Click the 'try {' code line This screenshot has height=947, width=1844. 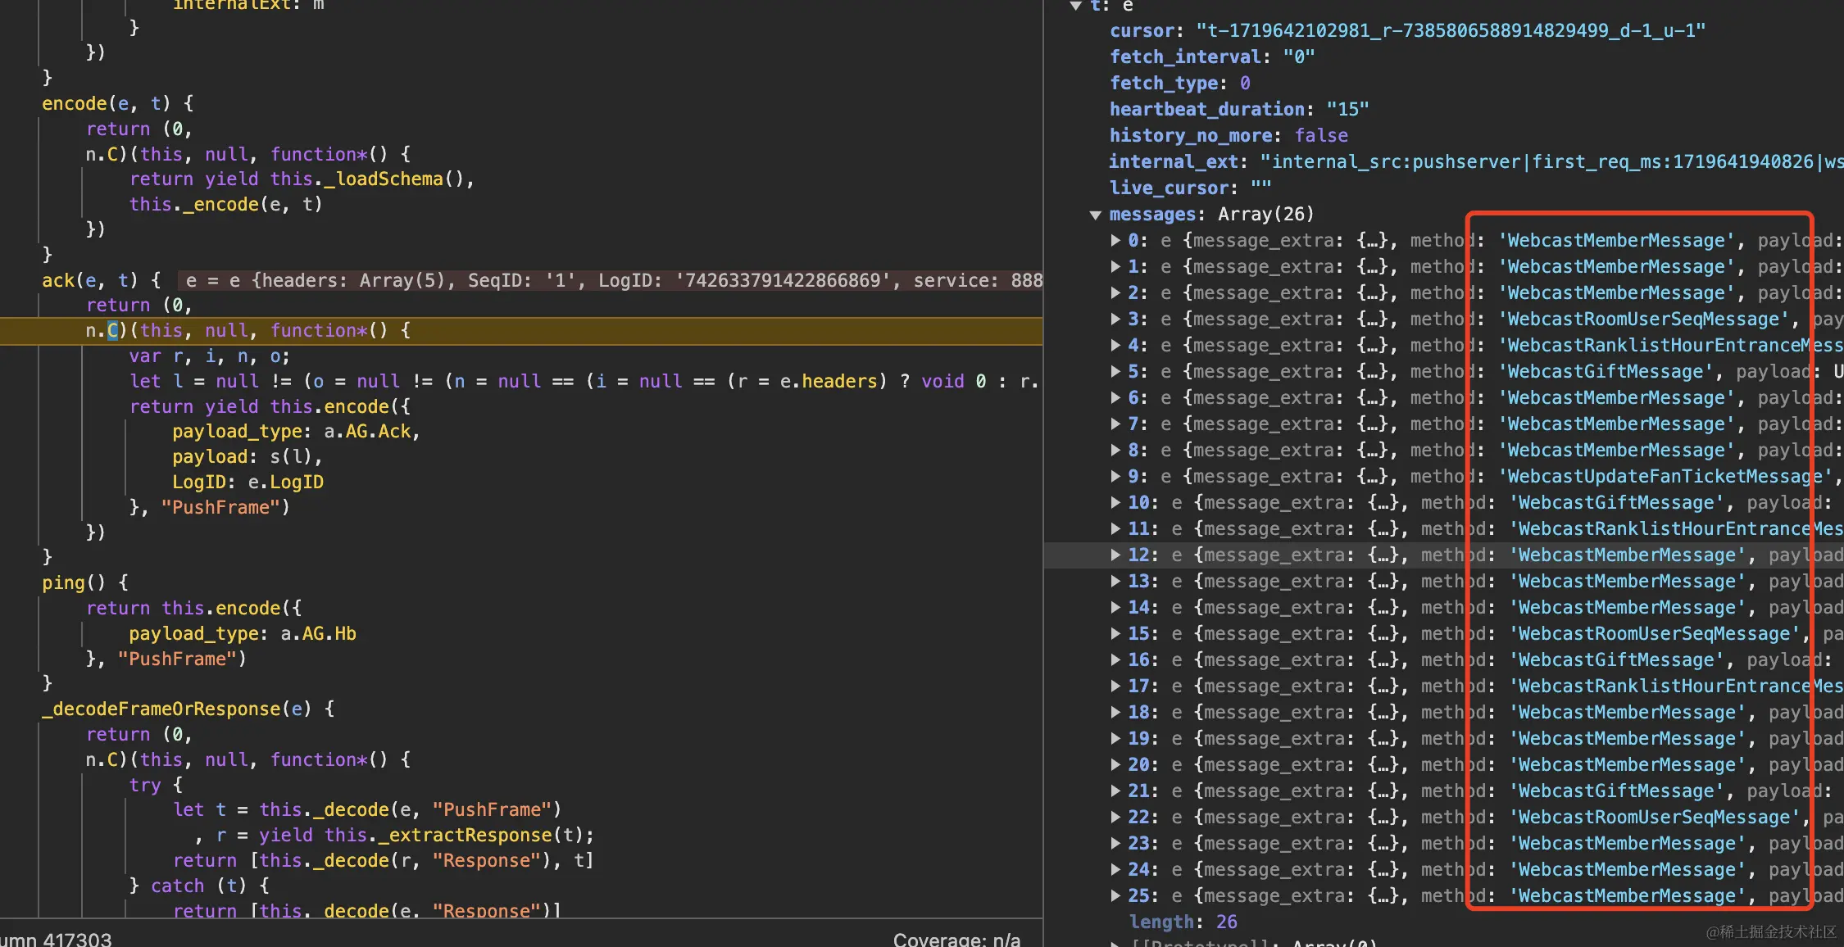pos(156,786)
